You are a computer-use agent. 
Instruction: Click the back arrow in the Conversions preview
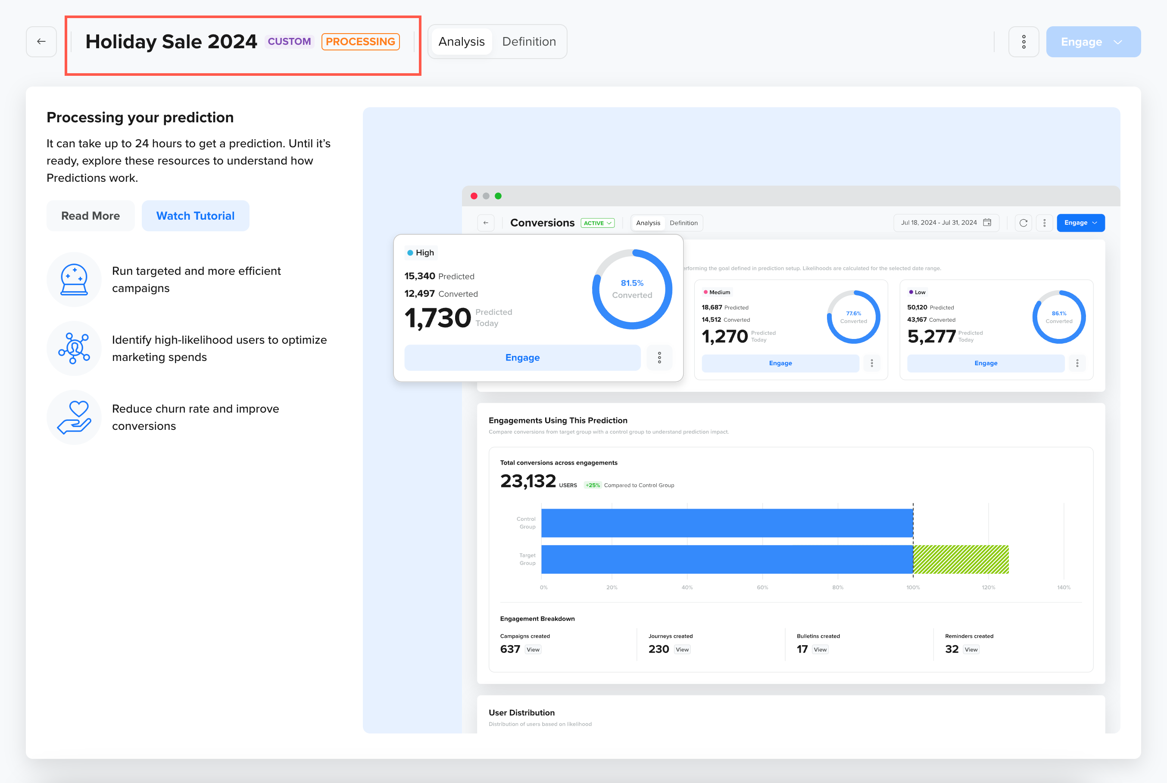[x=486, y=223]
